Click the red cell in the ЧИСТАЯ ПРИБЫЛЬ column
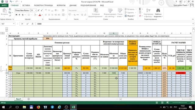Screen dimensions: 195x110 (x=181, y=73)
